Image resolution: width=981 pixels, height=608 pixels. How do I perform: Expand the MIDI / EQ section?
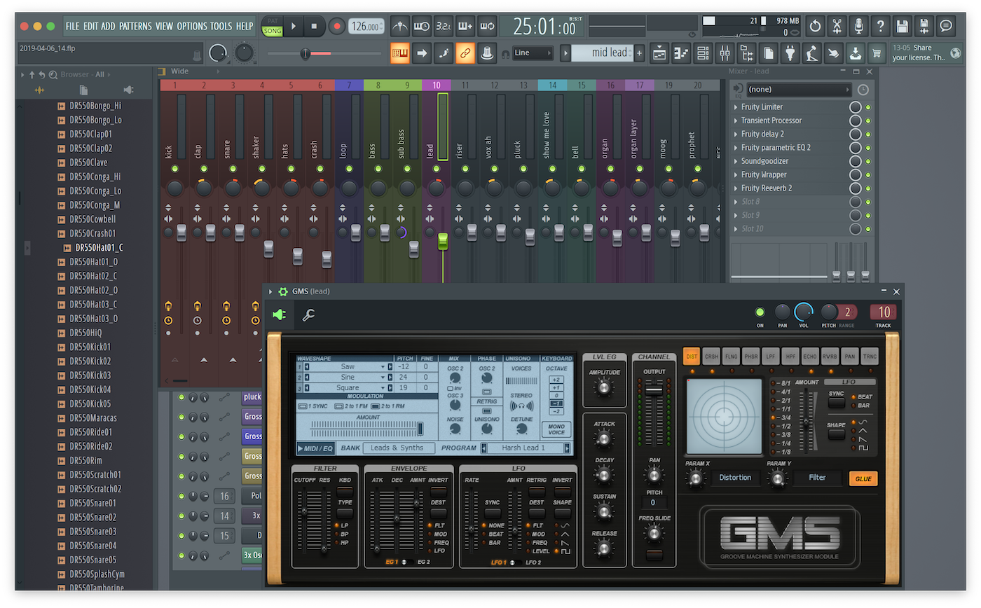click(x=316, y=448)
